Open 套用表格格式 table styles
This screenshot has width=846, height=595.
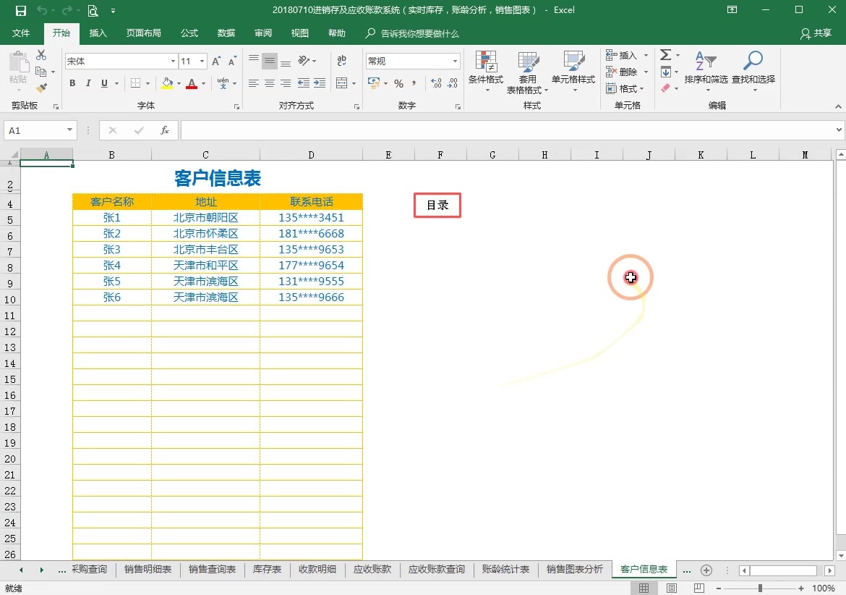pos(527,72)
